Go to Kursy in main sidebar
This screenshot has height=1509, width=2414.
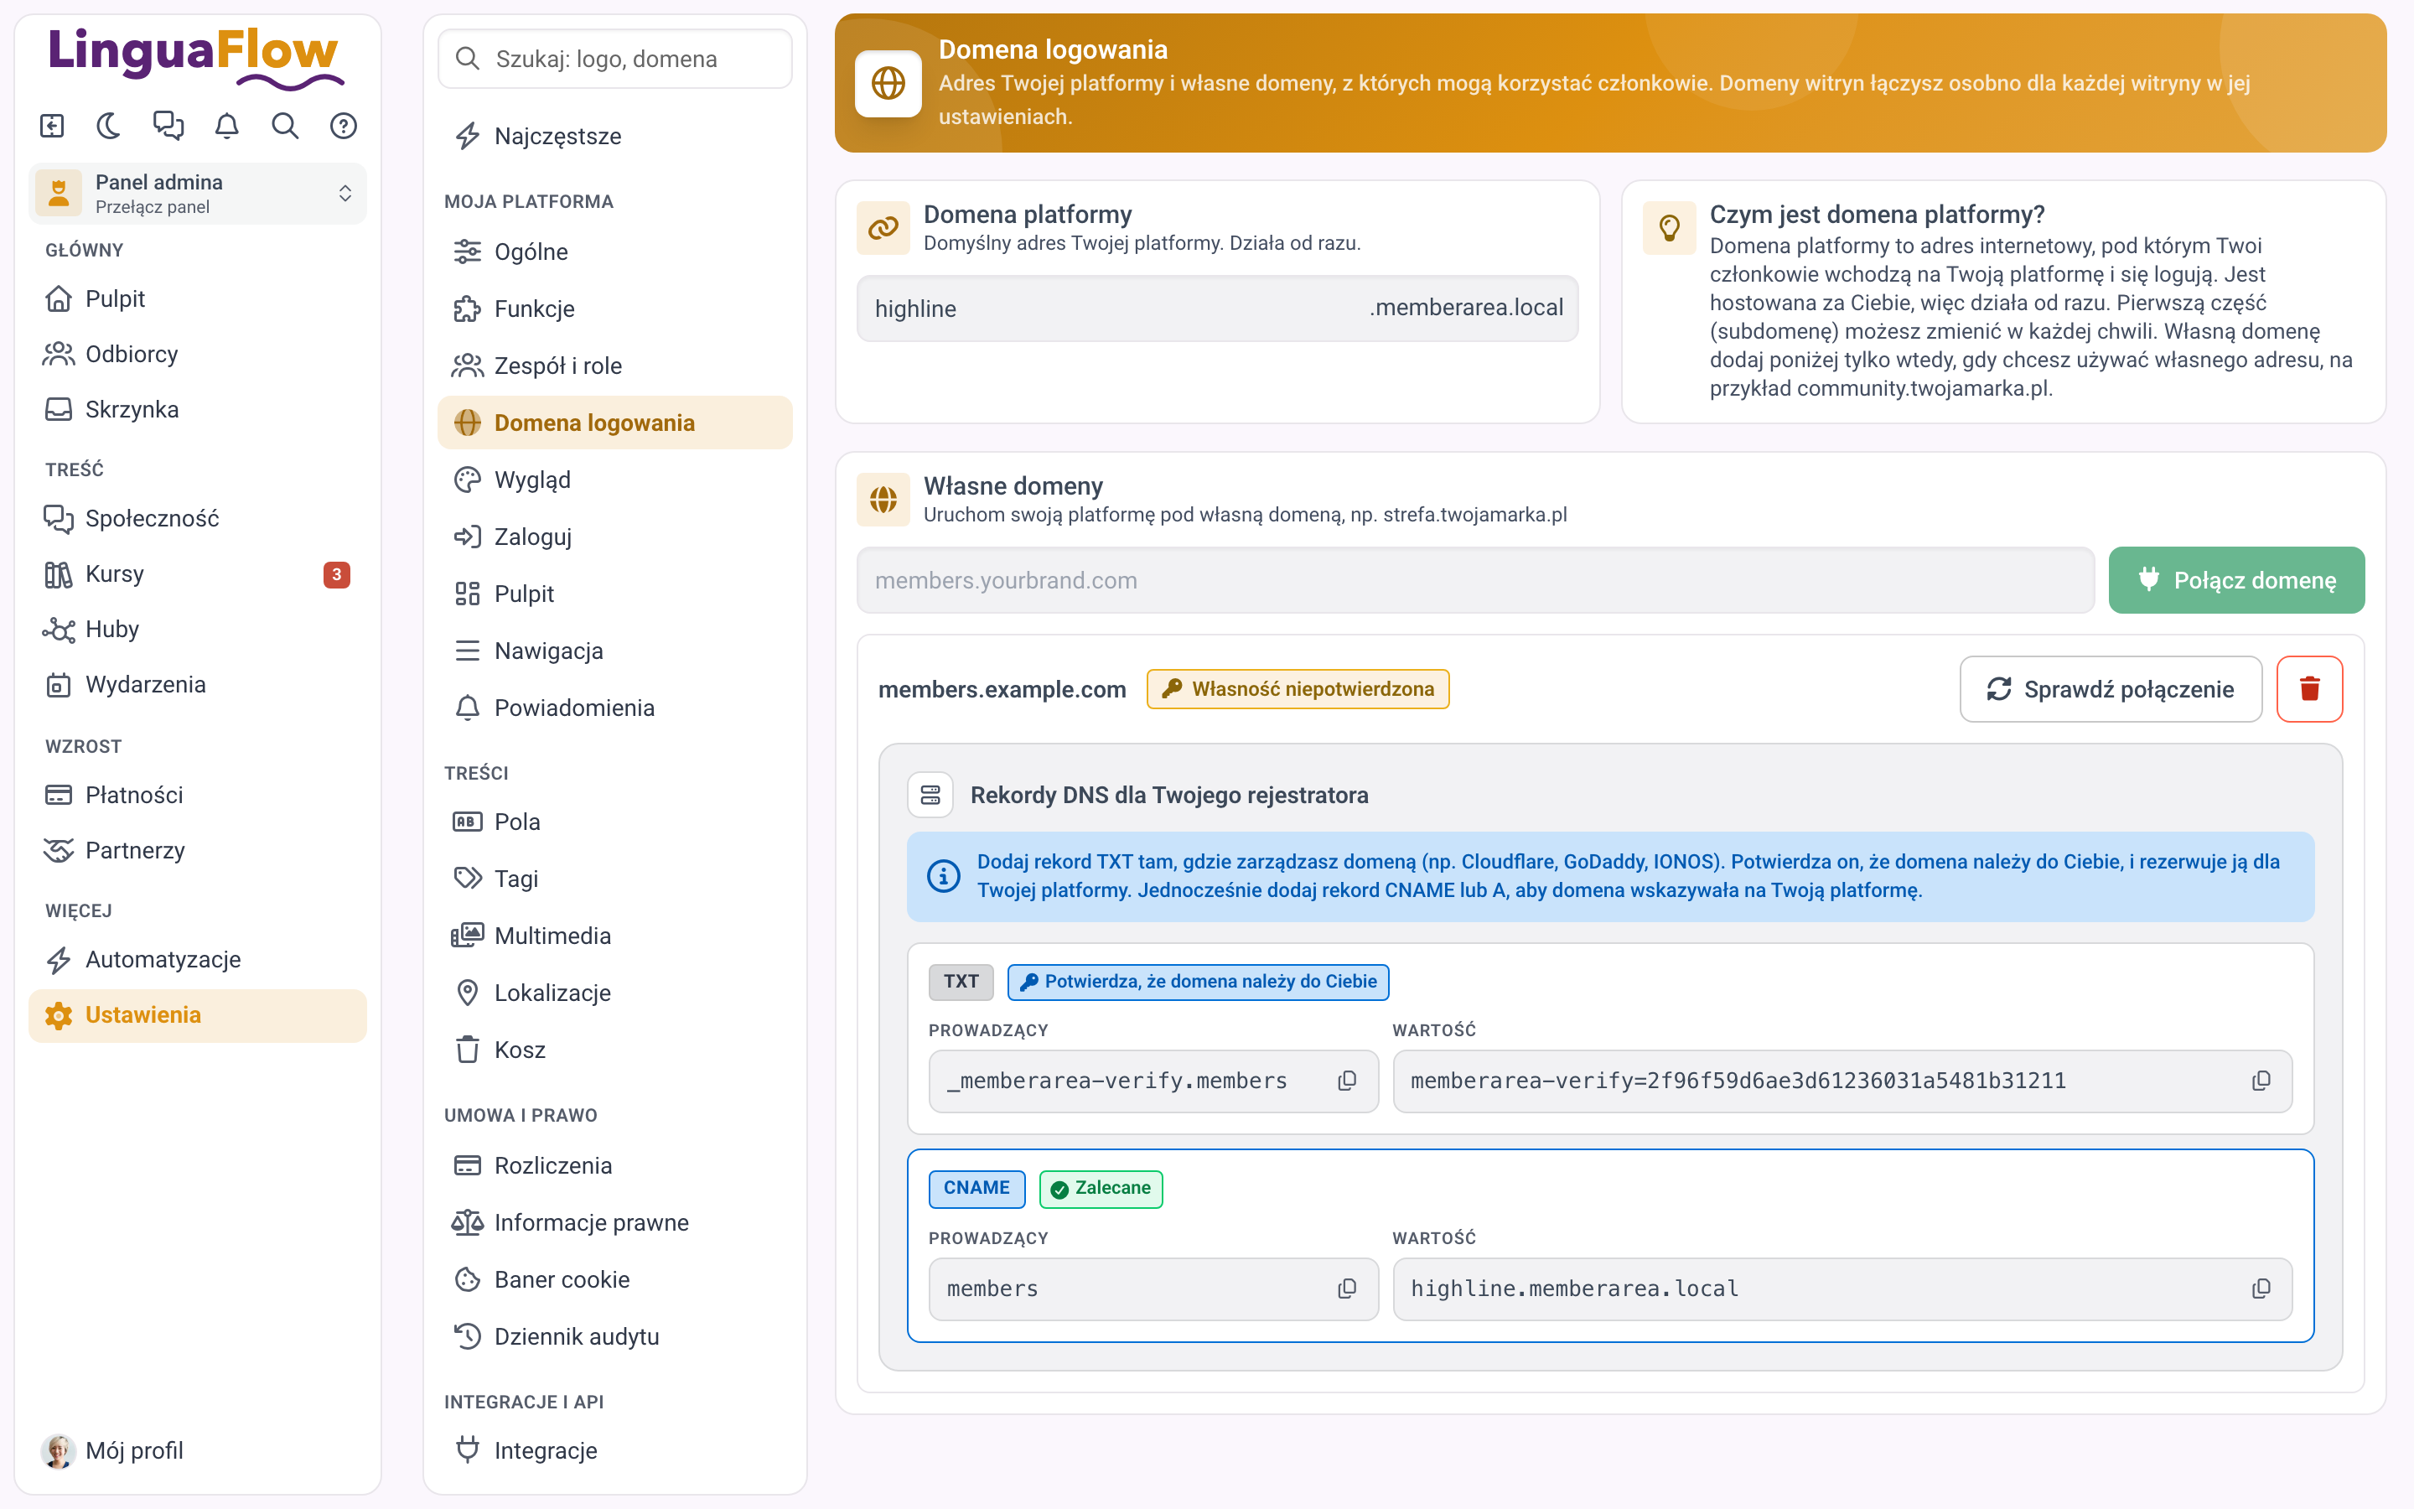click(x=198, y=574)
